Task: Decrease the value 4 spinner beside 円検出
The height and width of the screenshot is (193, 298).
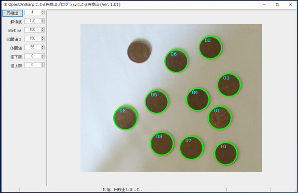Action: (x=43, y=13)
